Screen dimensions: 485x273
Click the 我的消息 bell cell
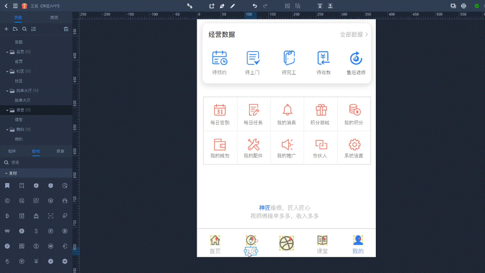(287, 114)
